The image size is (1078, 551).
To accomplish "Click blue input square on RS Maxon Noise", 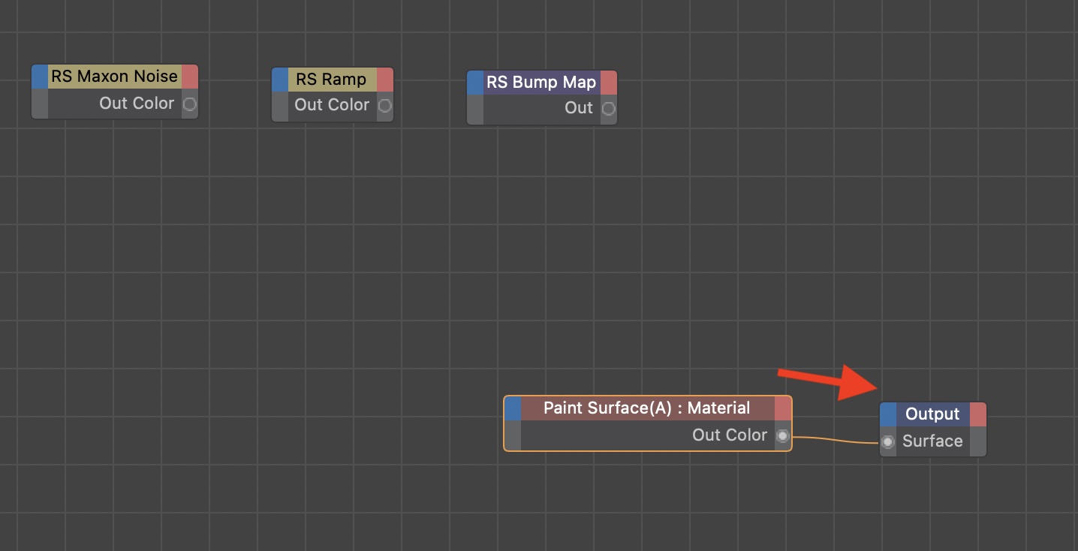I will tap(40, 77).
